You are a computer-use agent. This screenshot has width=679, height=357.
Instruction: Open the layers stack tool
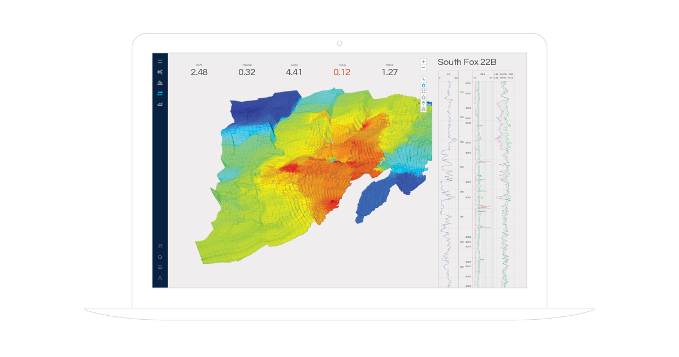pyautogui.click(x=423, y=109)
